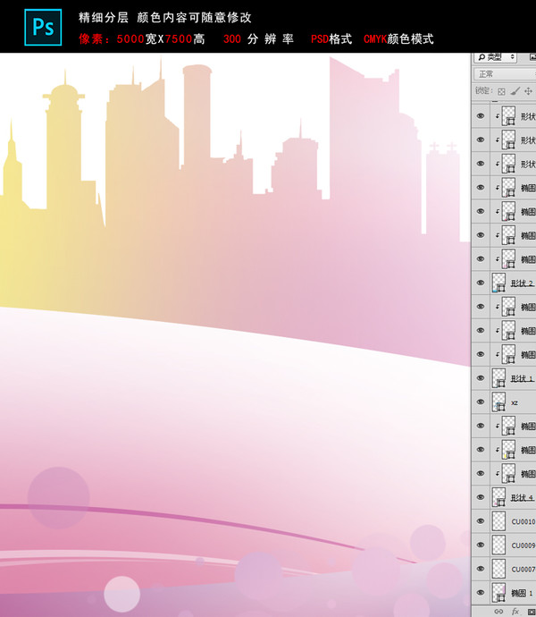Click clipping arrow of layer directly above 形状 1
The width and height of the screenshot is (536, 617).
point(497,354)
